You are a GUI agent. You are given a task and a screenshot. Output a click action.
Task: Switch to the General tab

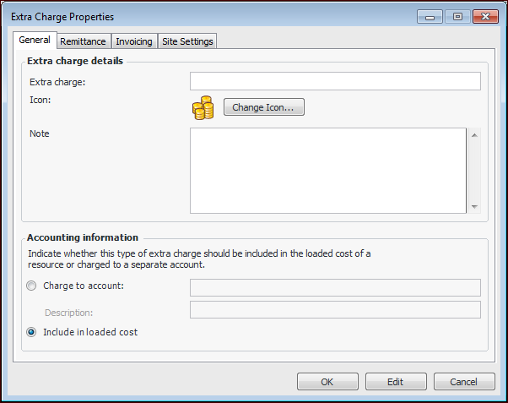click(x=35, y=40)
